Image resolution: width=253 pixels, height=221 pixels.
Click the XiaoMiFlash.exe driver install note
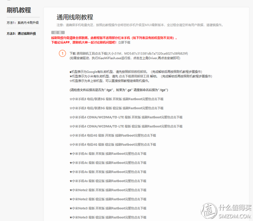point(125,58)
